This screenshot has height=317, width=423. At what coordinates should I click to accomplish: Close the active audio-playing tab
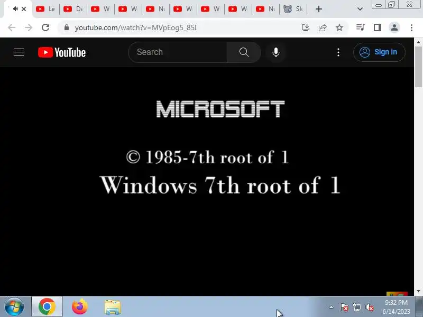pos(24,9)
